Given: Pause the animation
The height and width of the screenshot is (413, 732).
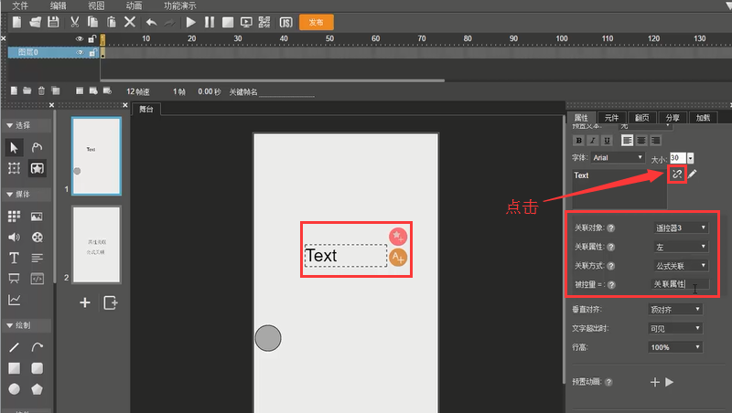Looking at the screenshot, I should (210, 22).
